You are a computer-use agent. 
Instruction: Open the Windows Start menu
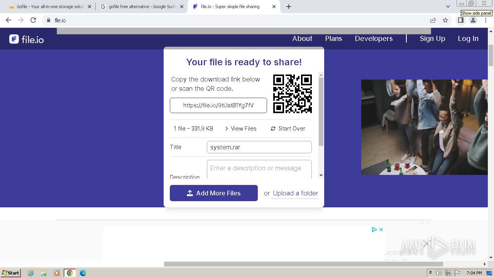11,273
